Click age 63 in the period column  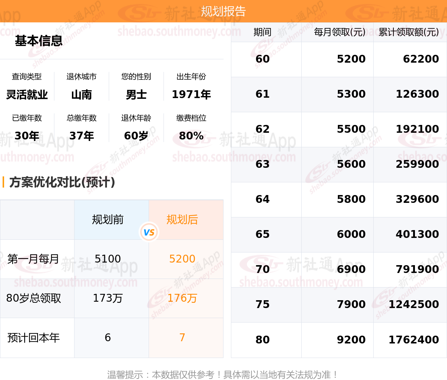pos(263,164)
